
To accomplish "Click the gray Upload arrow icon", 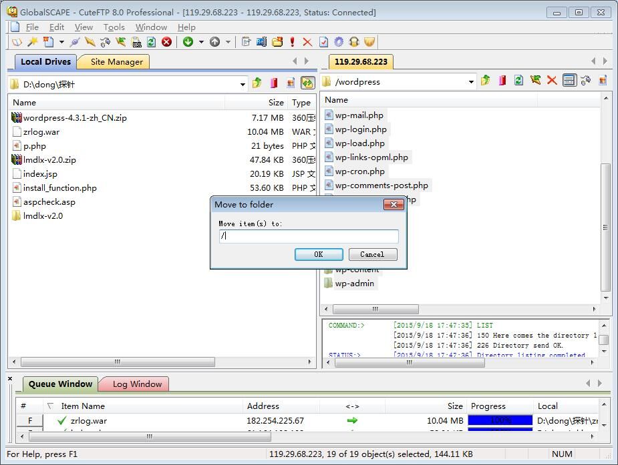I will [215, 42].
